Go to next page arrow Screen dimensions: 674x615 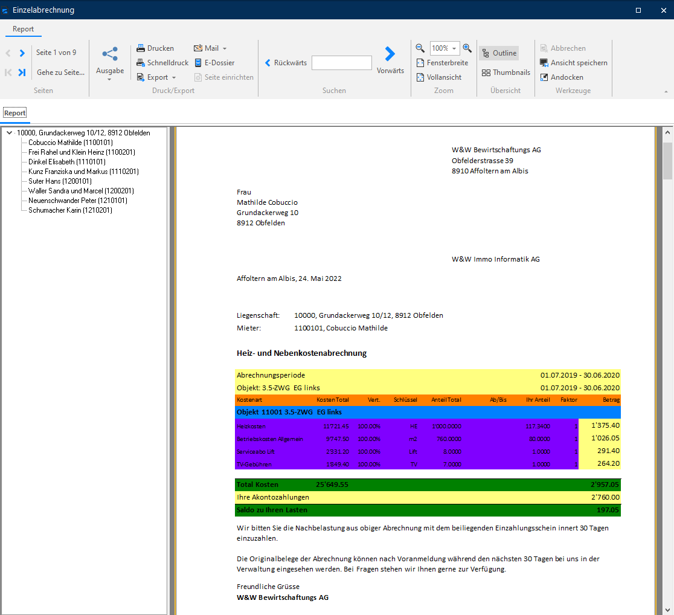click(22, 53)
